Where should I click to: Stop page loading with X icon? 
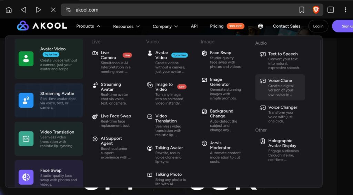coord(53,10)
